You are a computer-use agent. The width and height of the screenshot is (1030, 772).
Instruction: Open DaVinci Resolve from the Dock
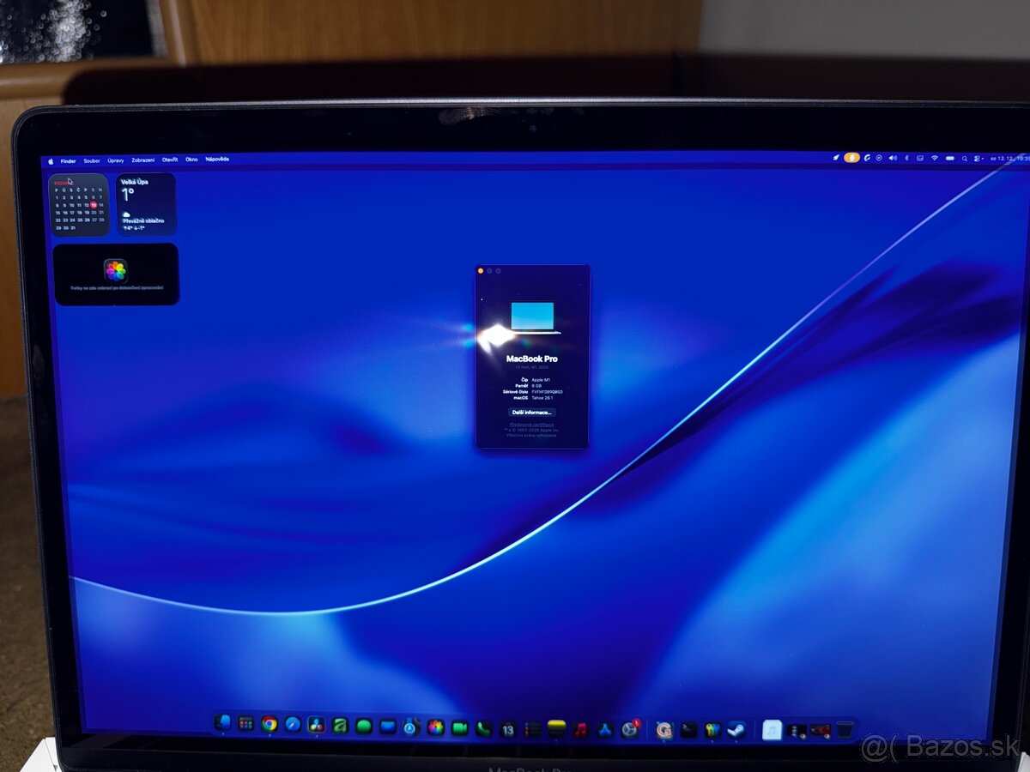click(x=317, y=725)
